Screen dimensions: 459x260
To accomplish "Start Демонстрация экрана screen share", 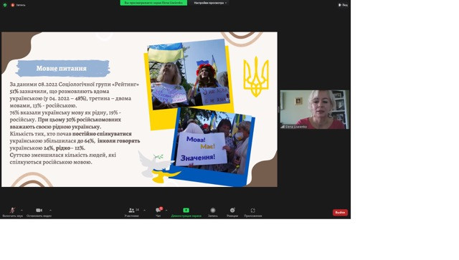I will pyautogui.click(x=186, y=212).
